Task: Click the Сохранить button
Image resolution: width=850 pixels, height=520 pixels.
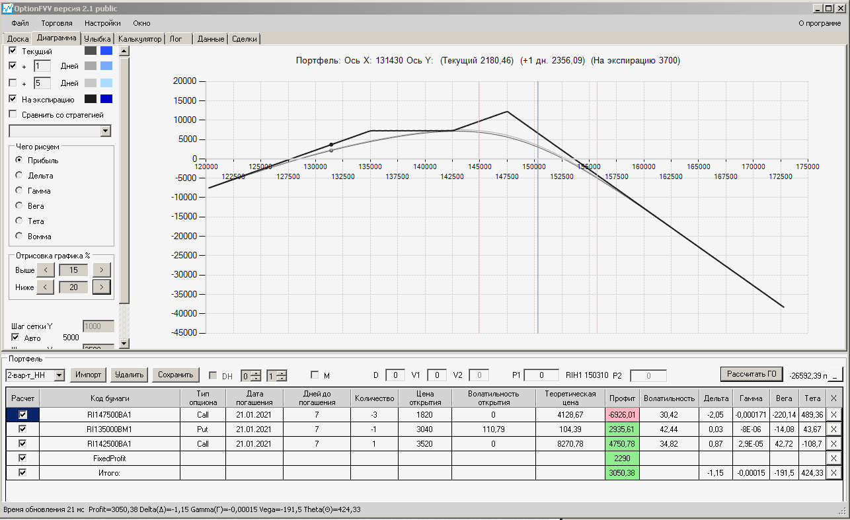Action: 176,375
